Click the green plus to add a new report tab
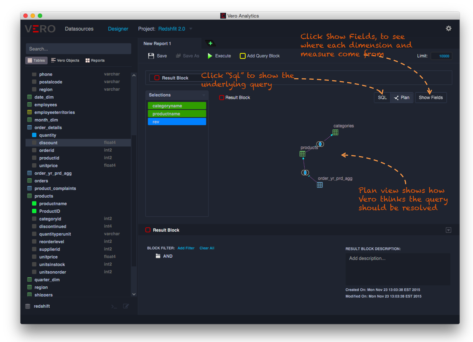Image resolution: width=473 pixels, height=342 pixels. 210,43
